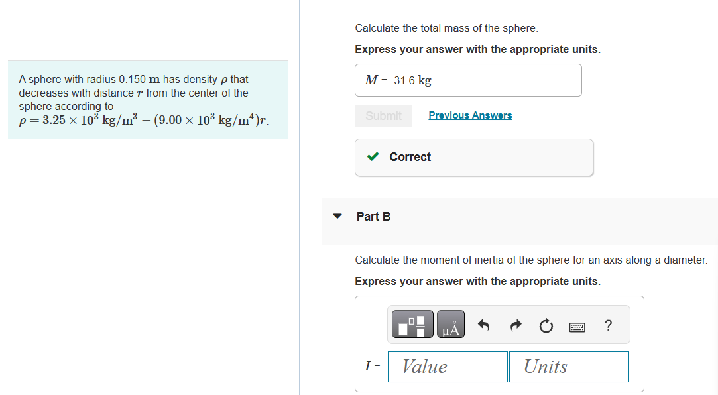Click the I equals label next to the answer boxes
718x395 pixels.
pyautogui.click(x=373, y=367)
